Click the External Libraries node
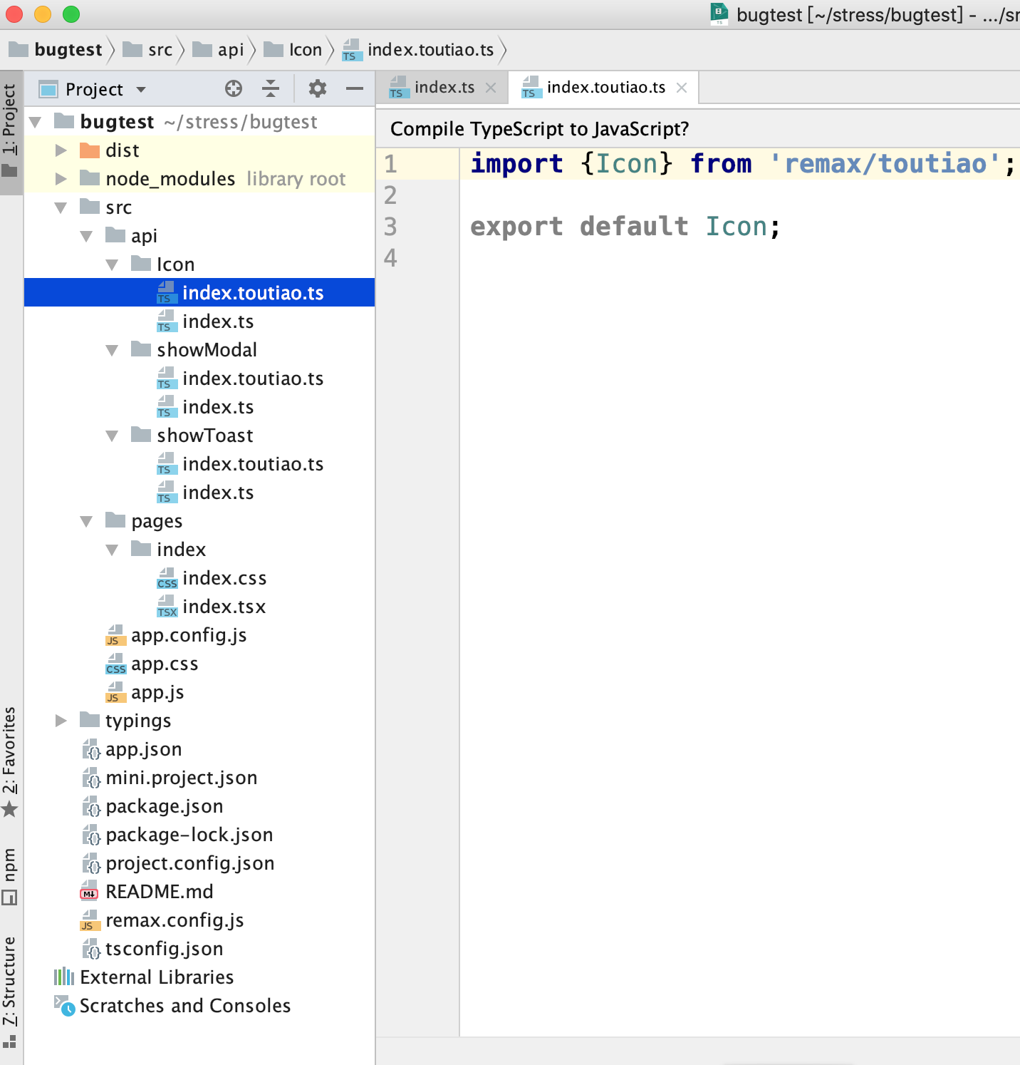This screenshot has width=1020, height=1065. pyautogui.click(x=144, y=977)
